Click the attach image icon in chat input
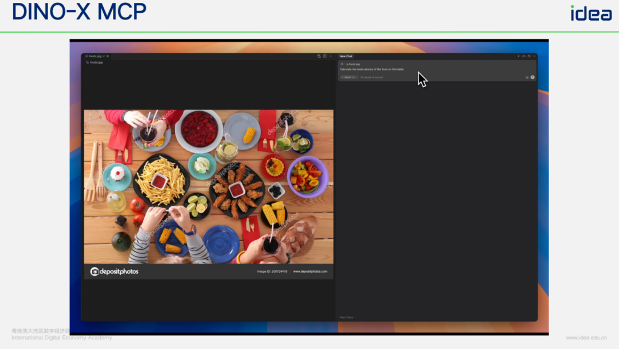The image size is (619, 349). (x=527, y=77)
